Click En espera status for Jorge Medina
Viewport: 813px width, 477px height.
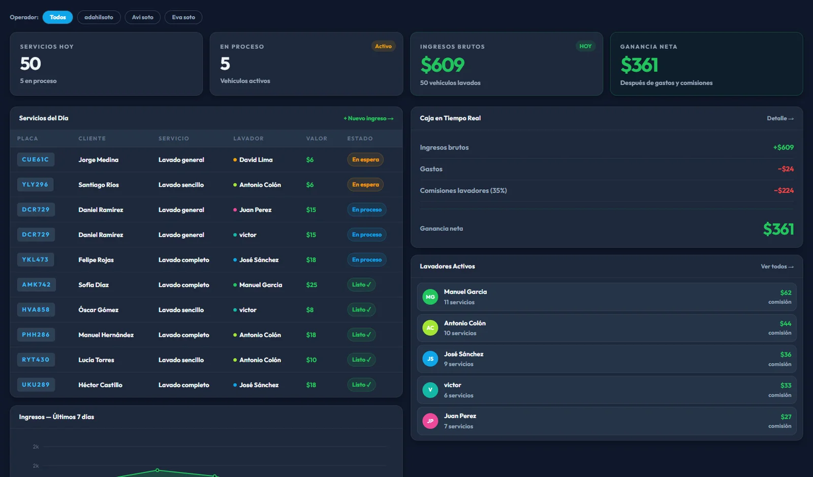point(365,159)
